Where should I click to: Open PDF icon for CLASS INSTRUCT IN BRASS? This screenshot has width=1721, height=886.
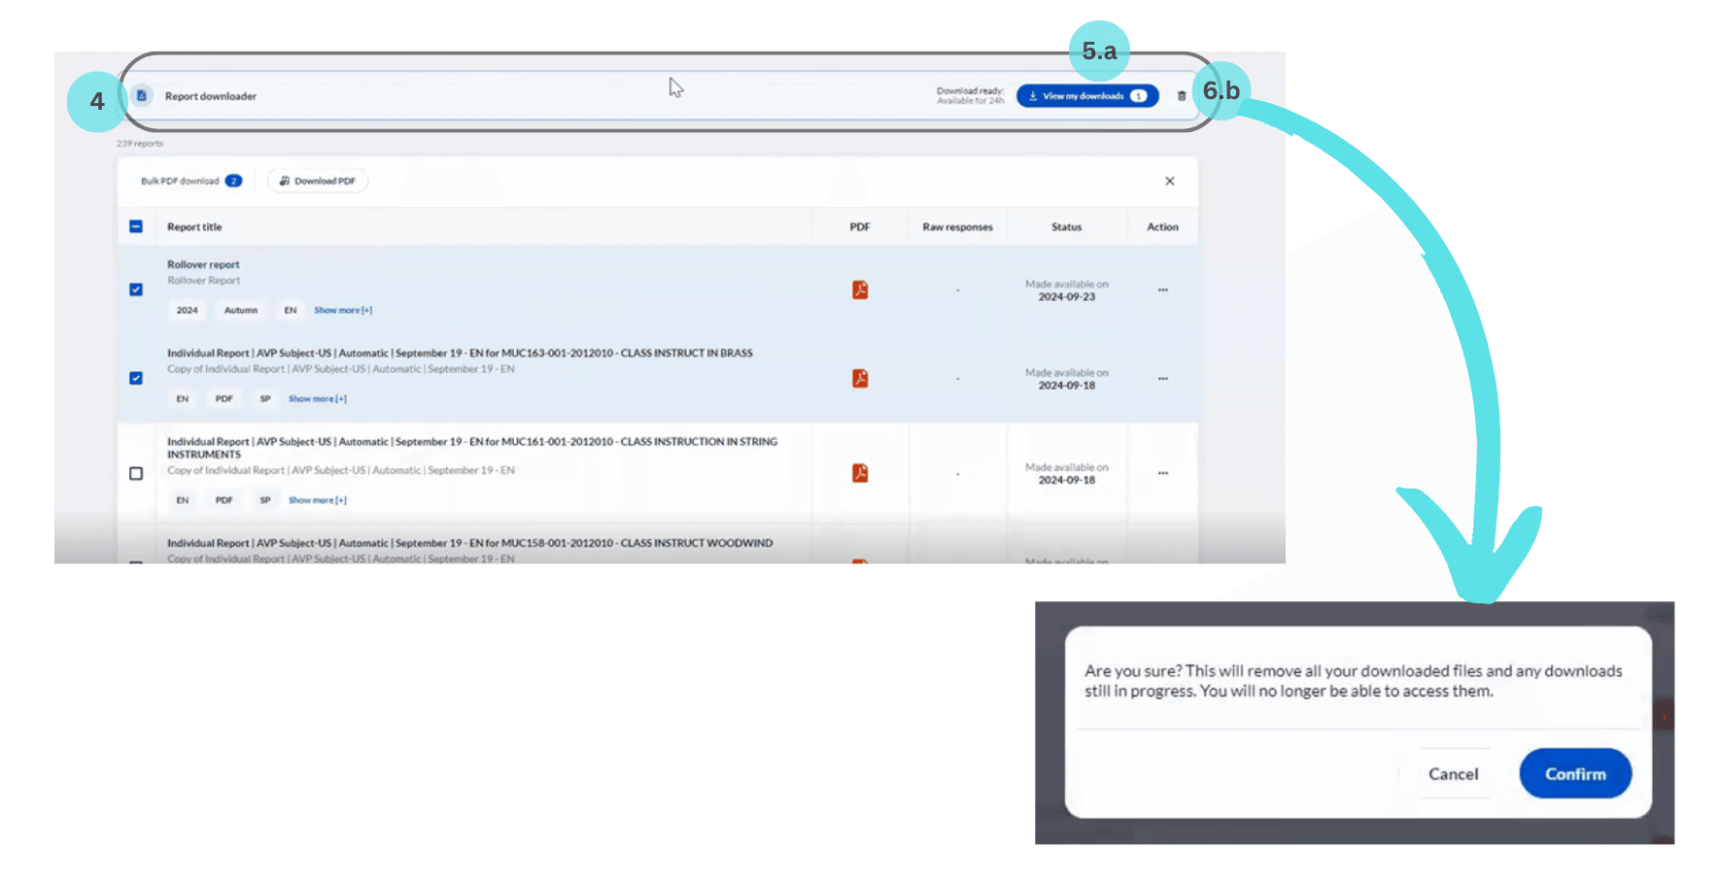860,378
